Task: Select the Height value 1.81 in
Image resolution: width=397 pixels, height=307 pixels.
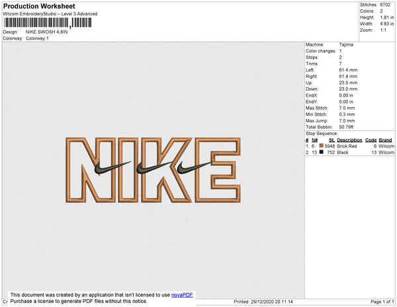Action: click(387, 17)
